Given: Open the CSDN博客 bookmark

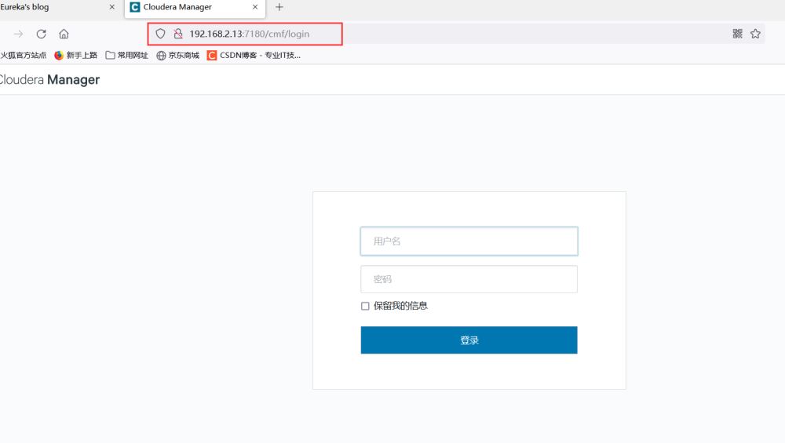Looking at the screenshot, I should [x=254, y=56].
